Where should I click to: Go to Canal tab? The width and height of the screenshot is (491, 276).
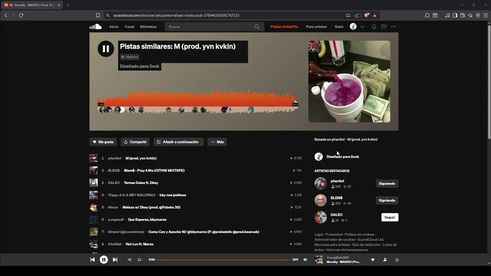129,27
